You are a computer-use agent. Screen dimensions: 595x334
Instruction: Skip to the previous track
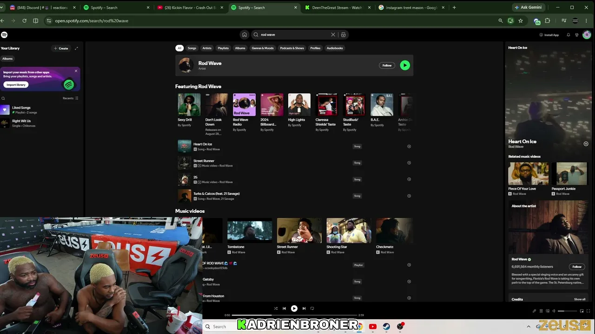tap(284, 308)
